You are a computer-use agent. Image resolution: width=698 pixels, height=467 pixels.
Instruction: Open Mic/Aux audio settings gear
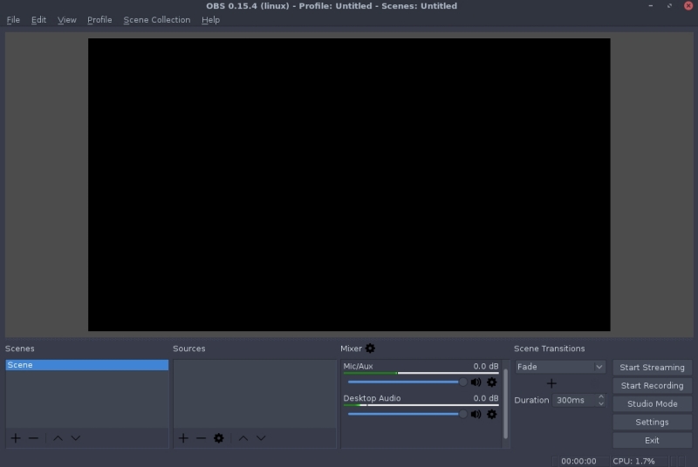coord(491,382)
